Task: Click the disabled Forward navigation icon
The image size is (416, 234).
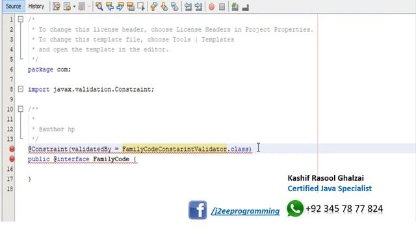Action: (82, 6)
